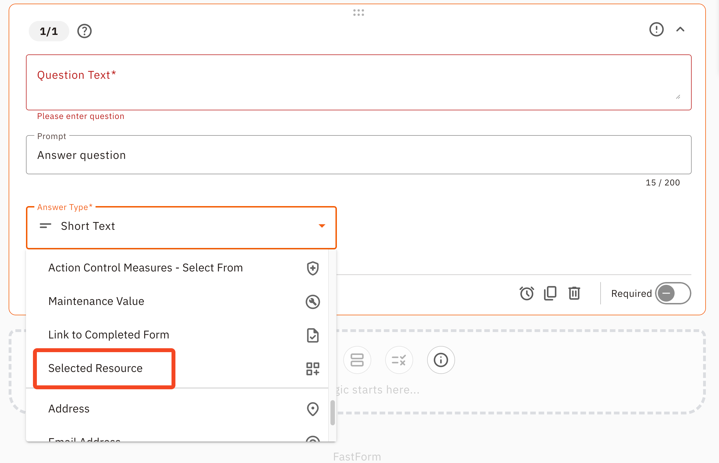Click the info circle icon button
The height and width of the screenshot is (463, 719).
[x=441, y=360]
